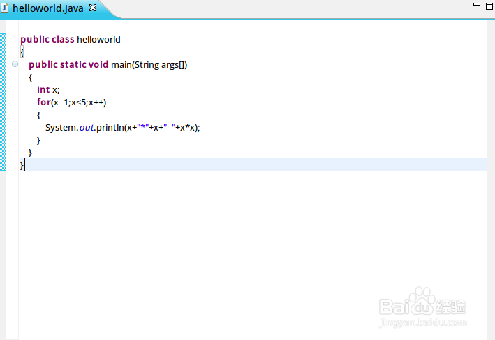Click the 'static' keyword
Image resolution: width=495 pixels, height=340 pixels.
pyautogui.click(x=73, y=65)
